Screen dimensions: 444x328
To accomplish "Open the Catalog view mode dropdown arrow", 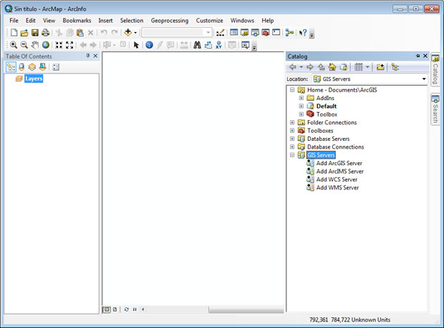I will [367, 67].
